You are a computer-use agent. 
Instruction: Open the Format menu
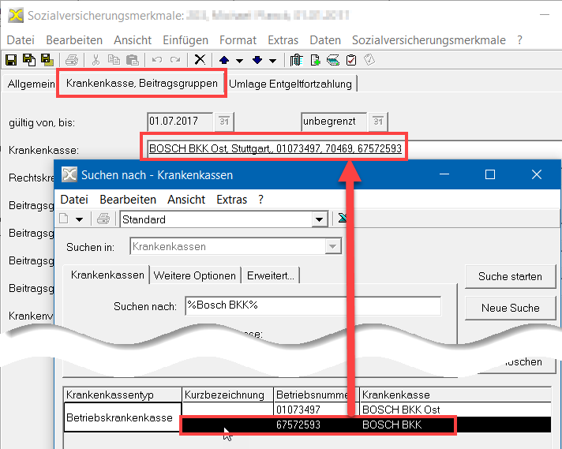(238, 40)
